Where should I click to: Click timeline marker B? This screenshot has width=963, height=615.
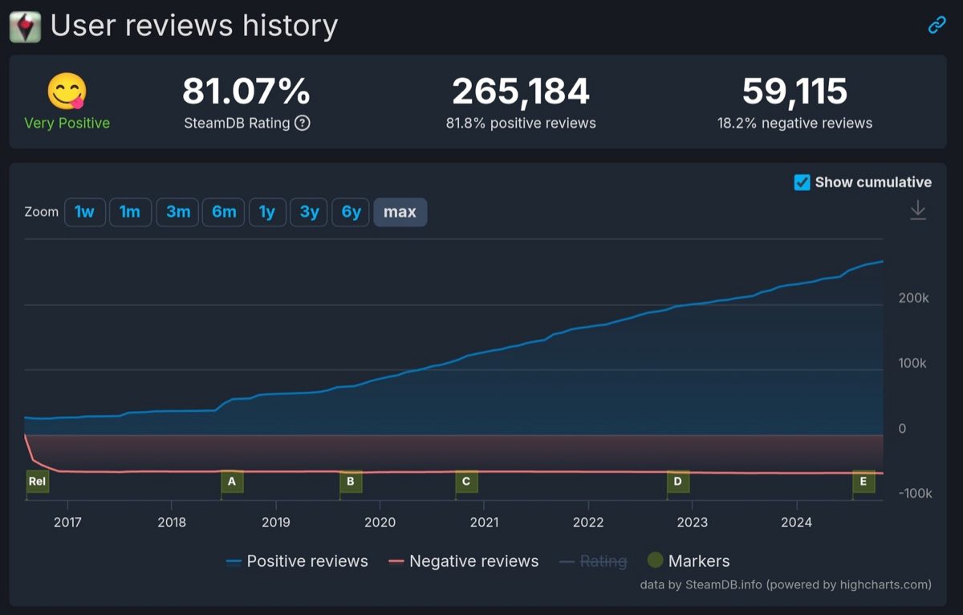point(351,482)
